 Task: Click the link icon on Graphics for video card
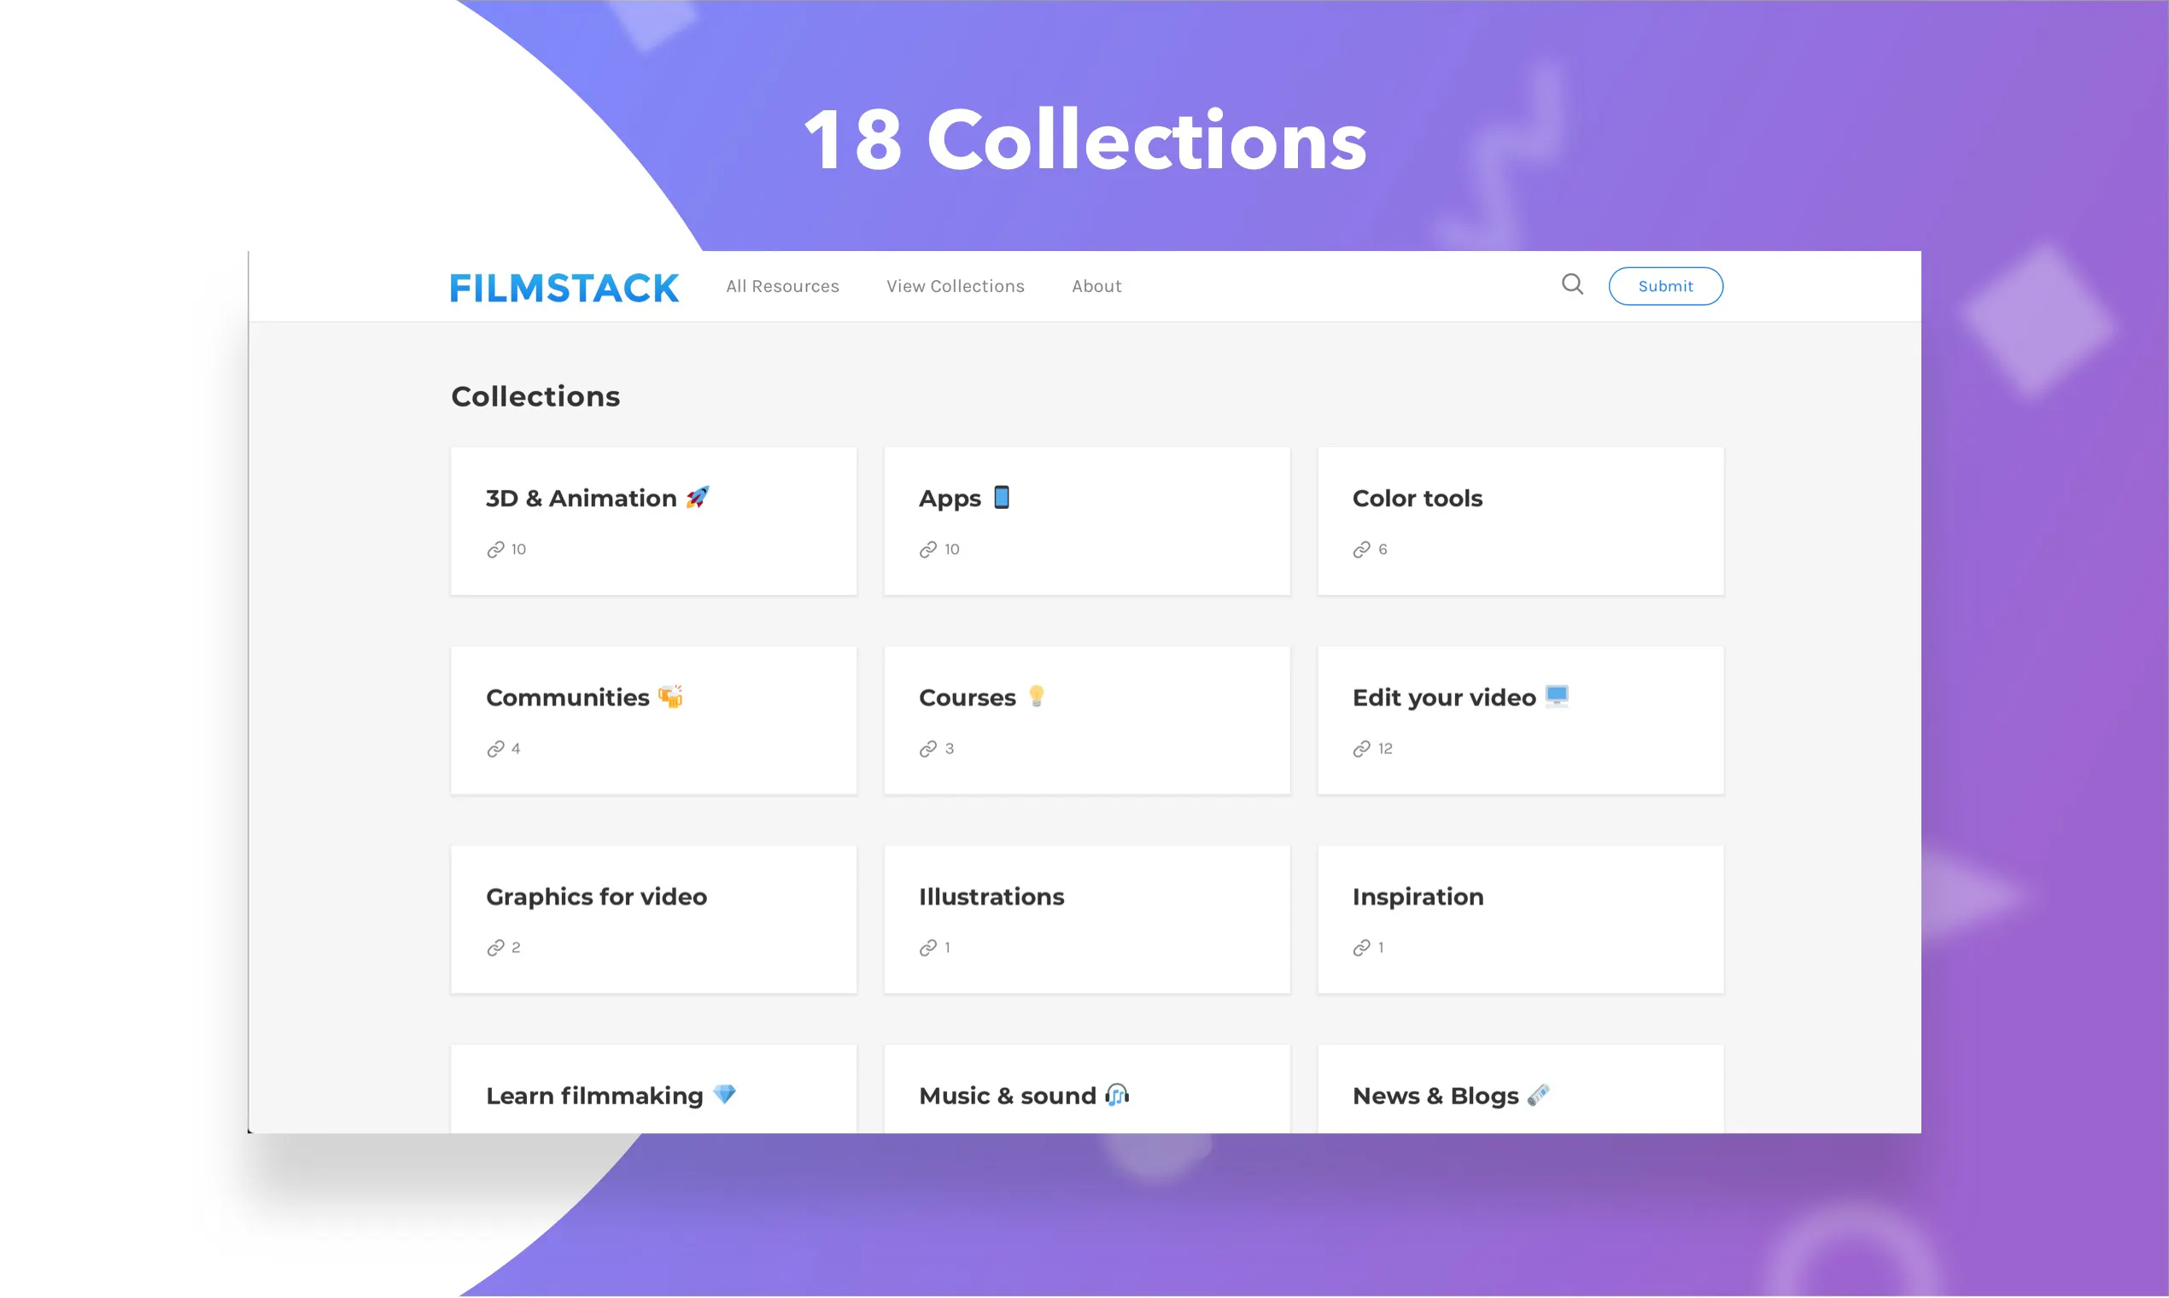(x=496, y=948)
